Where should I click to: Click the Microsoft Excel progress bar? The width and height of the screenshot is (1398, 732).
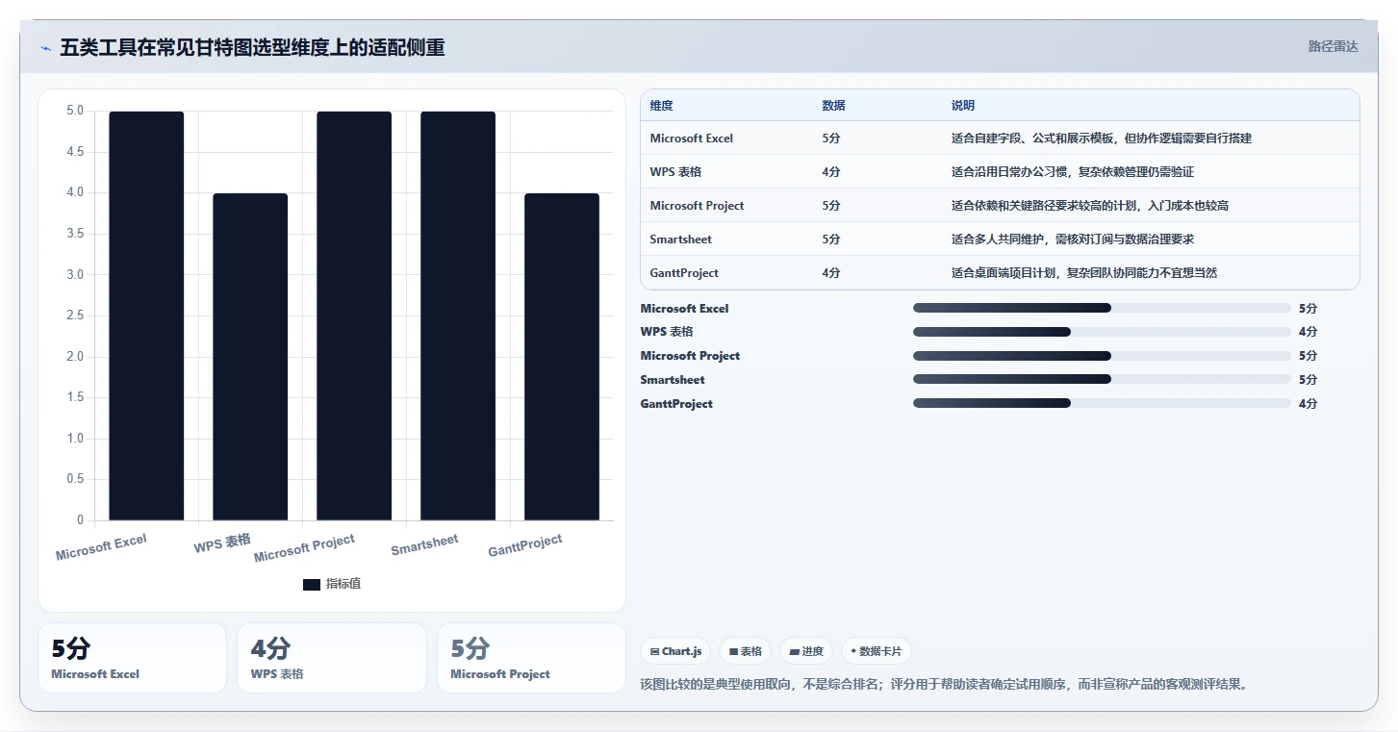(x=1102, y=308)
